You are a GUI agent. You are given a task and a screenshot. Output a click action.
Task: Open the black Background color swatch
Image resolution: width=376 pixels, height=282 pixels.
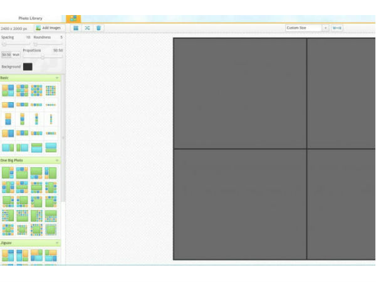pos(28,66)
